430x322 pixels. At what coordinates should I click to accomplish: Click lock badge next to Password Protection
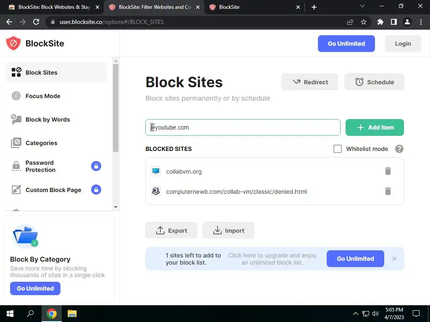[x=96, y=166]
